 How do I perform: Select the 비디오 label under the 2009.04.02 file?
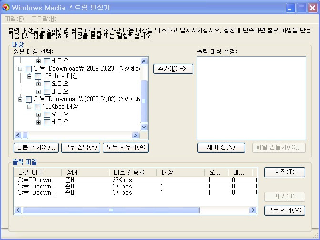60,122
